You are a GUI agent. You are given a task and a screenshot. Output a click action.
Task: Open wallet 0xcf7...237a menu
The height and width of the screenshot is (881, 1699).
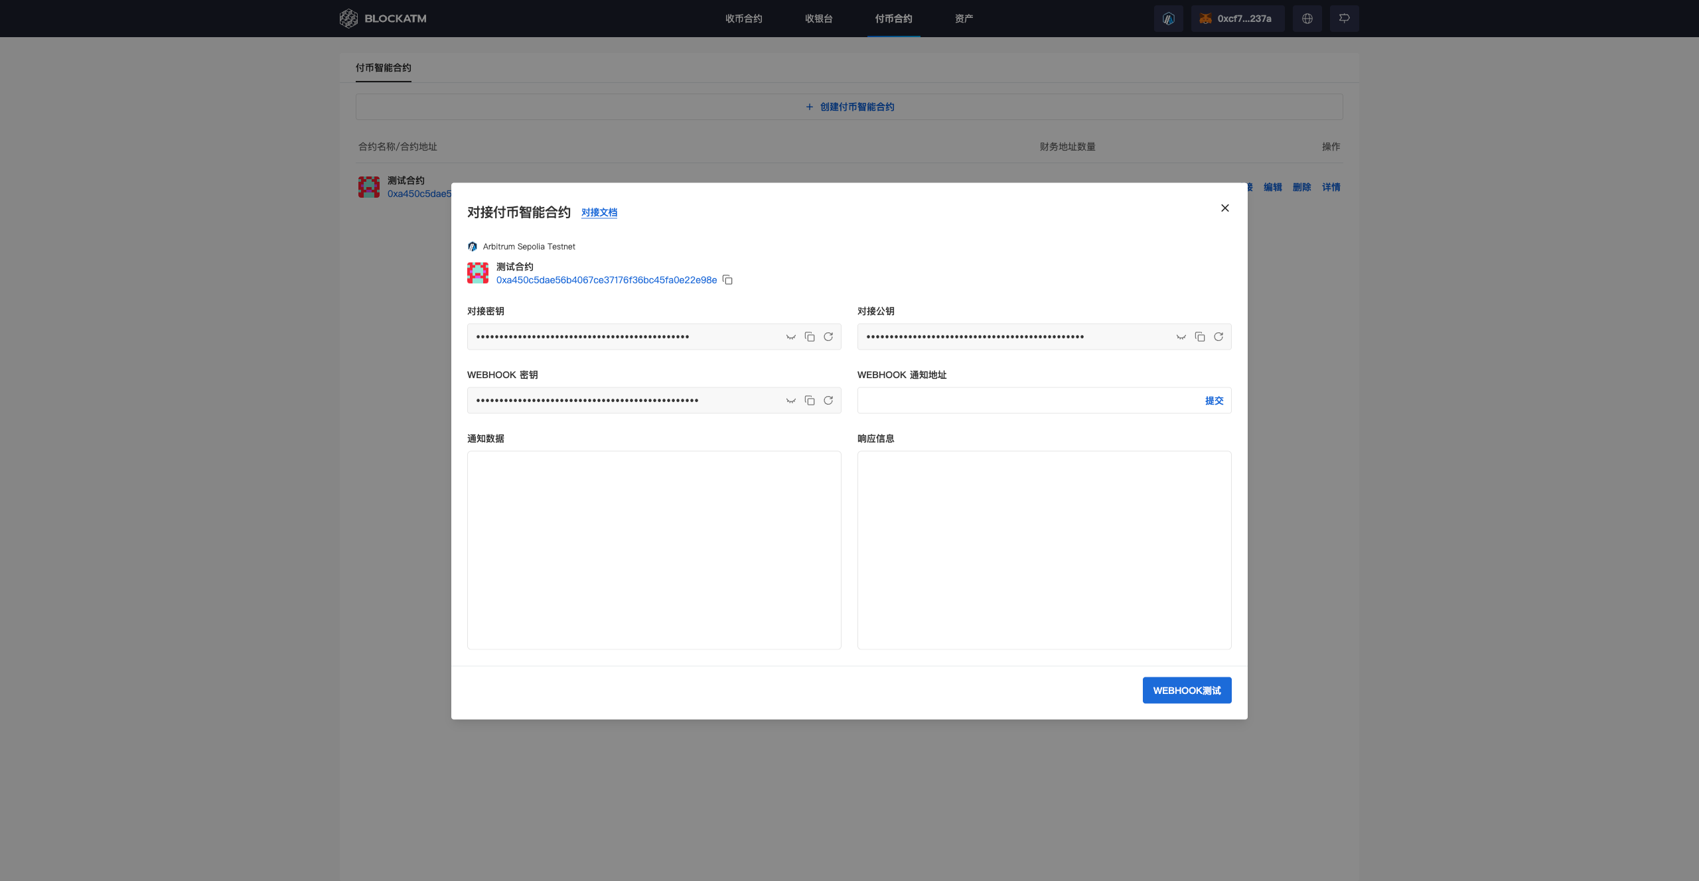pyautogui.click(x=1237, y=19)
